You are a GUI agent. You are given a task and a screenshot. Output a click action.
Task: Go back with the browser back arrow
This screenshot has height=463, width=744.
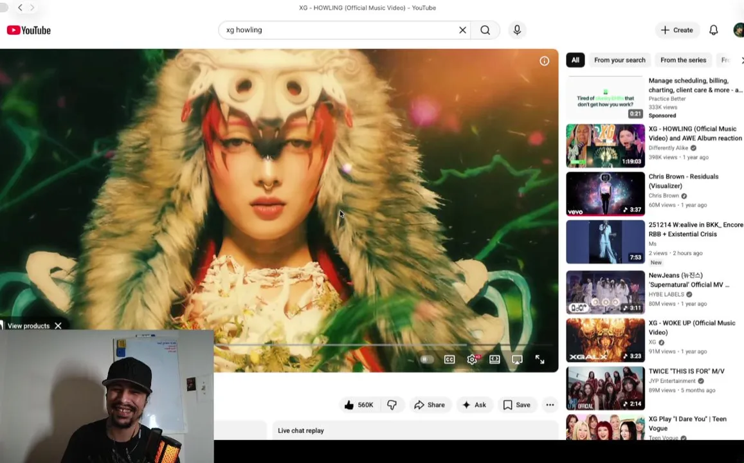pos(20,8)
